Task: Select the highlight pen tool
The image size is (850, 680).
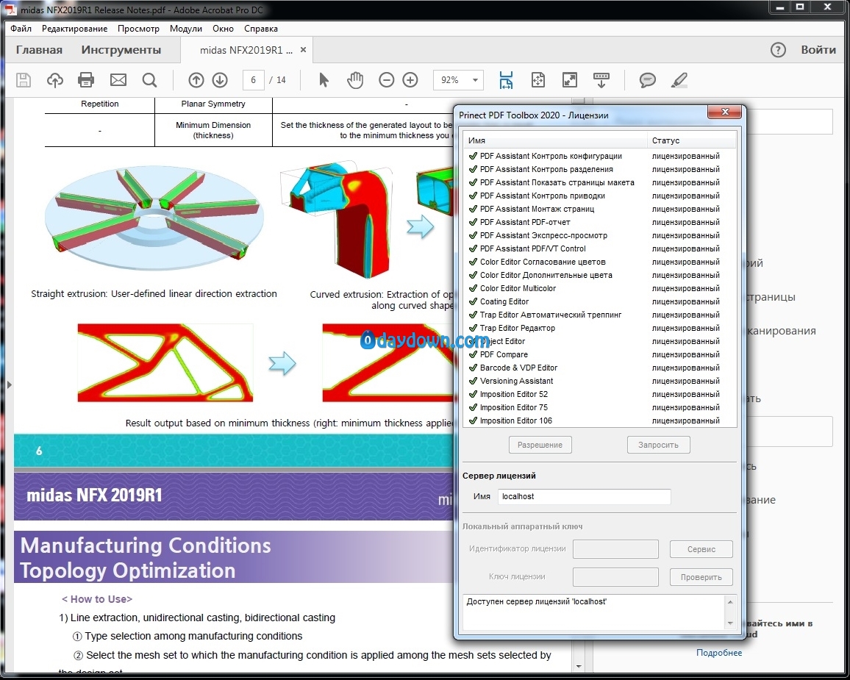Action: point(679,80)
